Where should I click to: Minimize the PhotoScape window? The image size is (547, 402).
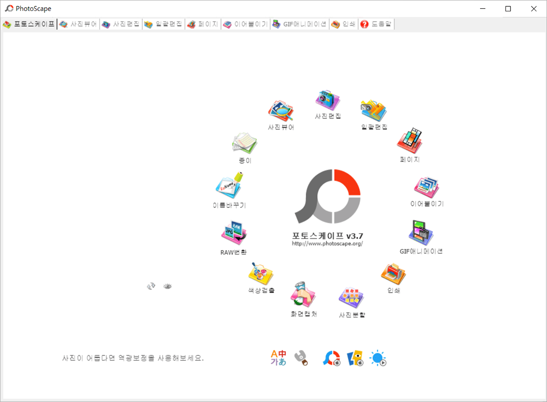point(483,9)
